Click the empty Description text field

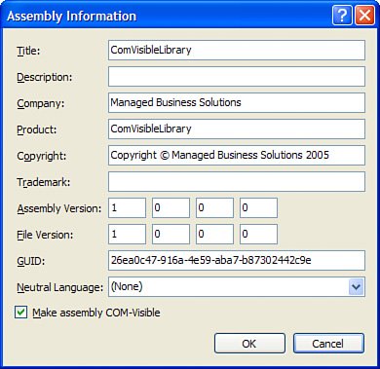[237, 77]
